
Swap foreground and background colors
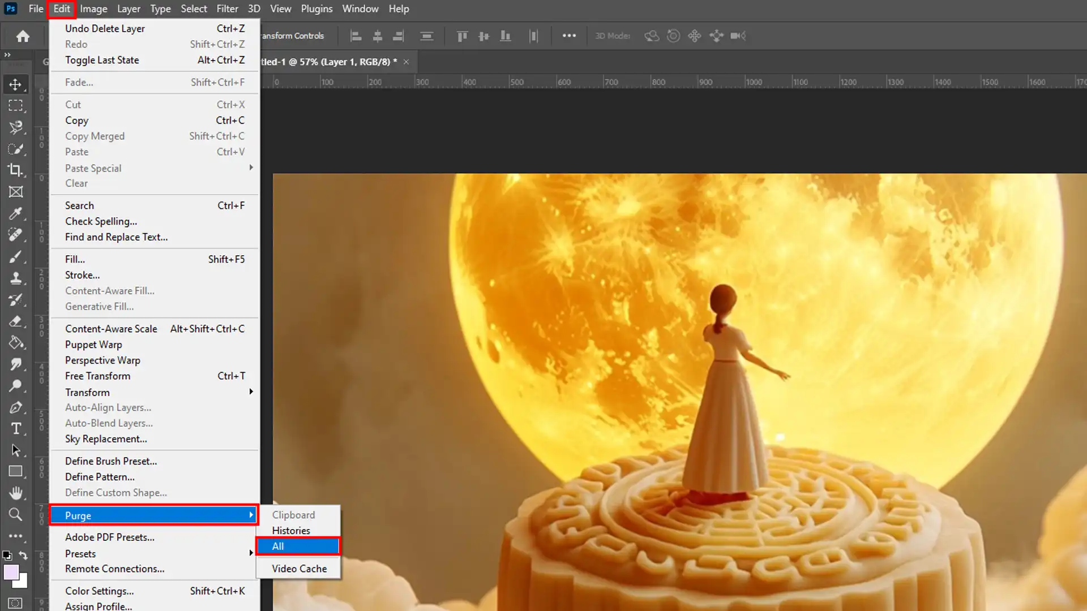(x=23, y=555)
